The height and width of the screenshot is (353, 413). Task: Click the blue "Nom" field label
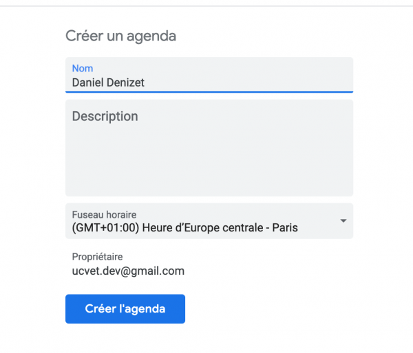pyautogui.click(x=83, y=69)
